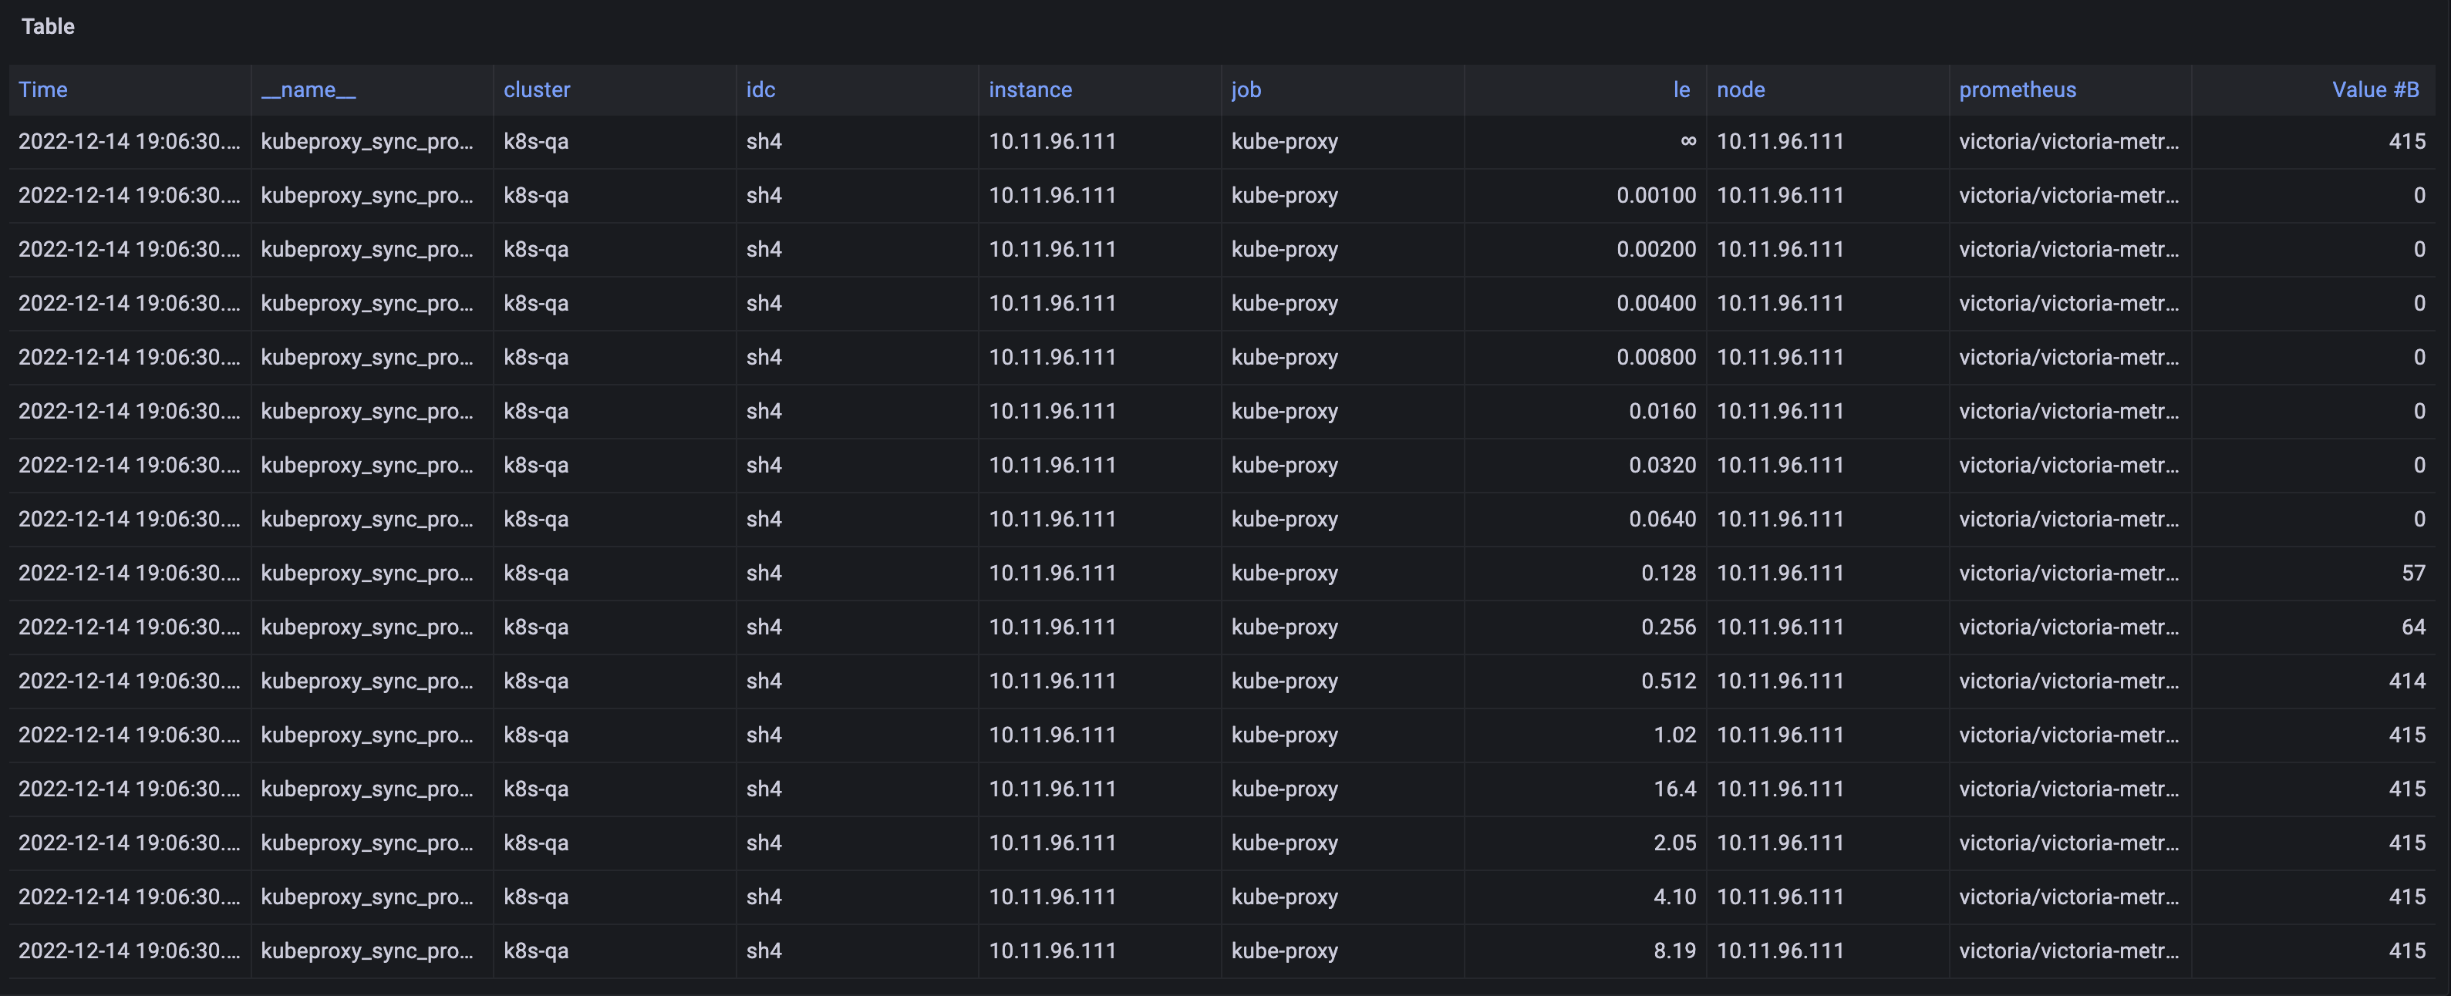
Task: Click value 415 in the 8.19 row
Action: pos(2407,951)
